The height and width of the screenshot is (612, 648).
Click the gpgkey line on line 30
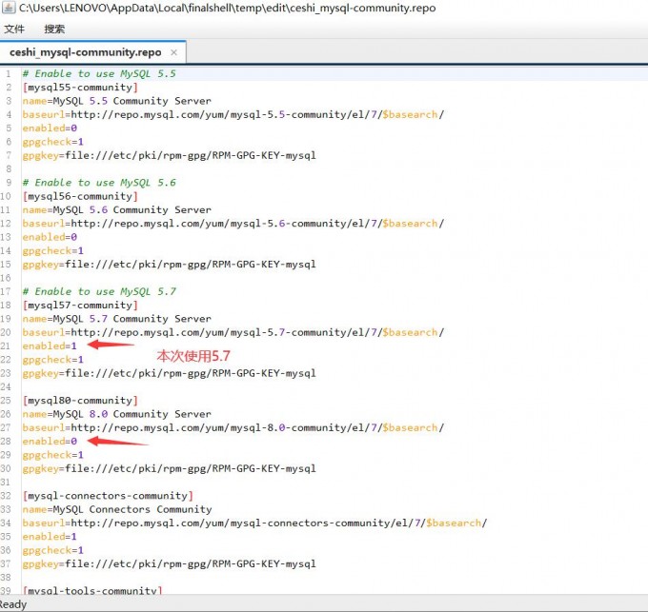tap(169, 469)
